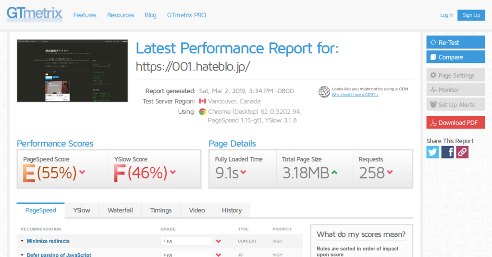
Task: Click Fully Loaded Time trend arrow
Action: click(x=243, y=172)
